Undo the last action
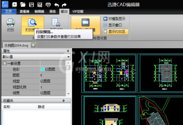The image size is (183, 125). point(57,5)
